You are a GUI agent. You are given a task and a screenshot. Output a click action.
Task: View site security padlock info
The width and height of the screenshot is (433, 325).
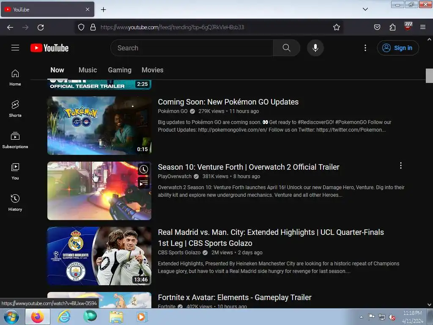(93, 27)
